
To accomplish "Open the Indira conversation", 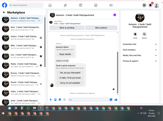I will (22, 93).
